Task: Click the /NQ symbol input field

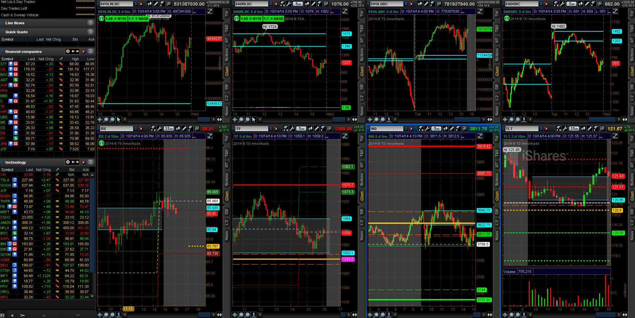Action: coord(386,129)
